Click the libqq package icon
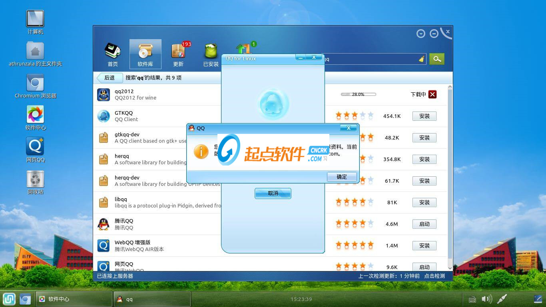This screenshot has height=307, width=546. point(104,202)
